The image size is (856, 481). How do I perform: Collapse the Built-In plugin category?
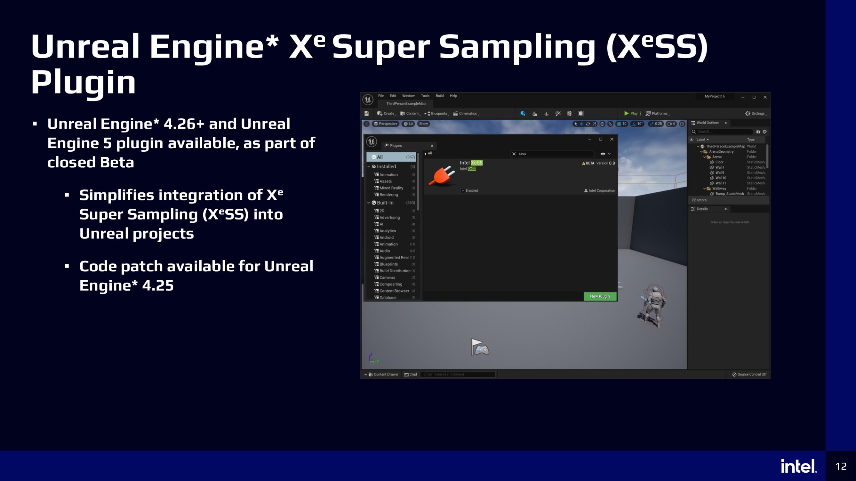click(x=369, y=203)
